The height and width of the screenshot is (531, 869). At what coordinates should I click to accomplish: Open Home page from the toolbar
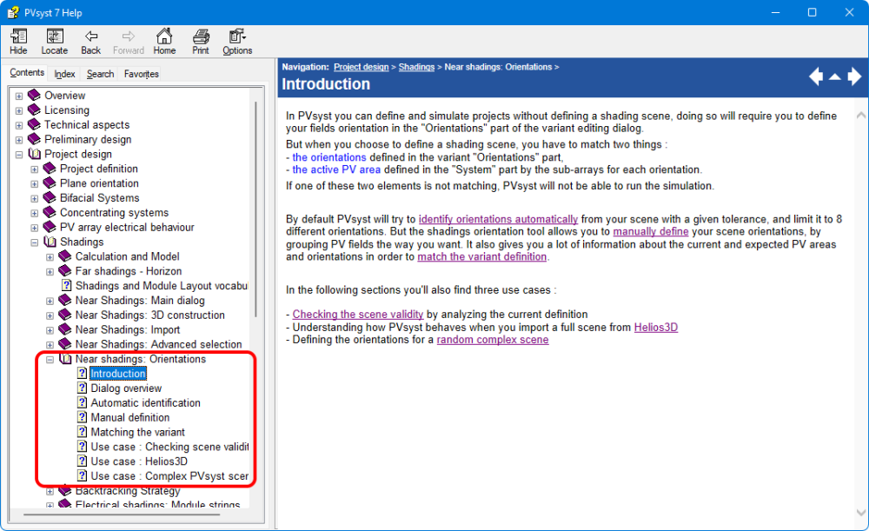(x=164, y=41)
